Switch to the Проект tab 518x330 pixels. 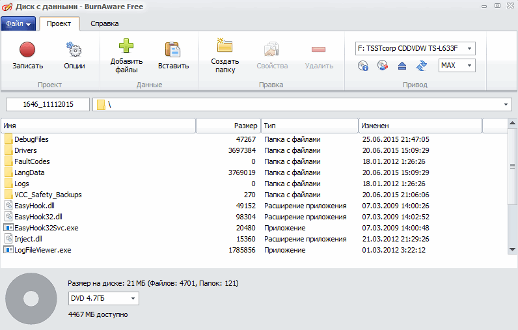coord(59,24)
